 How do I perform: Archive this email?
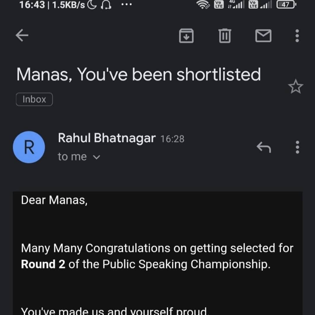click(x=186, y=36)
